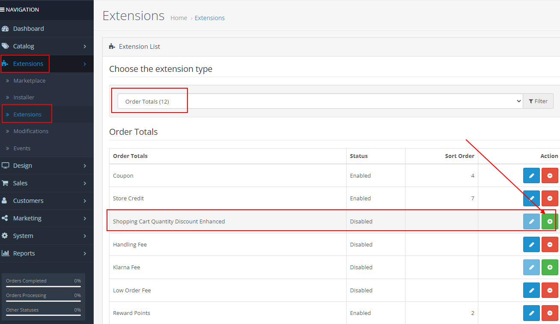Edit the Handling Fee extension

[x=531, y=244]
